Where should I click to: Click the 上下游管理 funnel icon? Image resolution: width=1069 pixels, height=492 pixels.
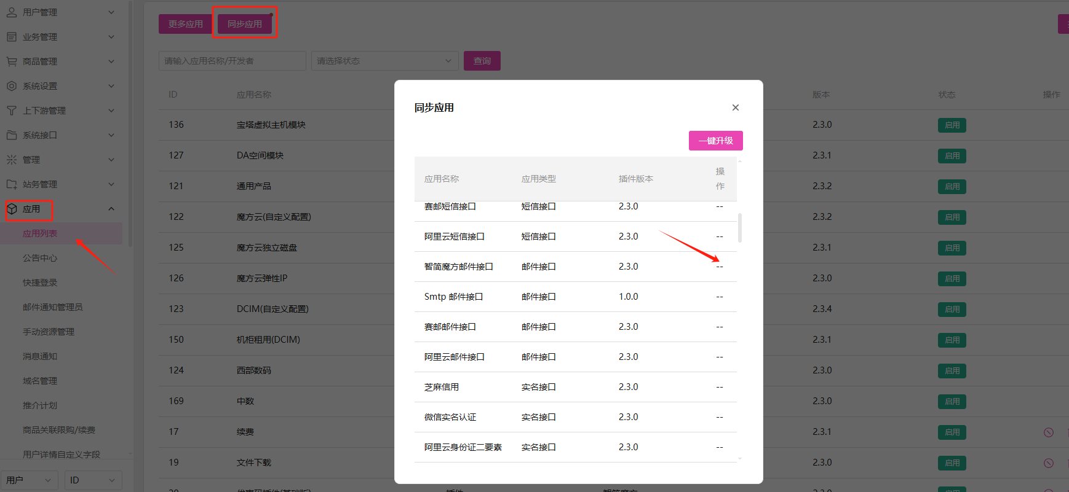point(12,111)
